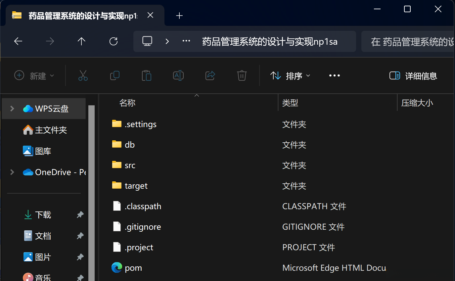Go up one directory level
455x281 pixels.
(81, 41)
